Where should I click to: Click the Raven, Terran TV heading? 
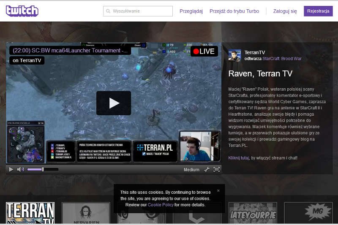(x=260, y=73)
